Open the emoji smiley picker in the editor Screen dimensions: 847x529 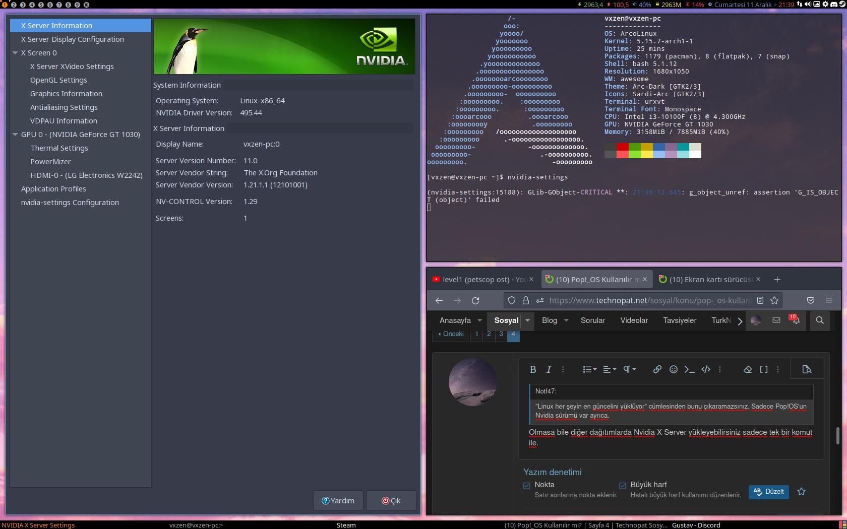(674, 369)
